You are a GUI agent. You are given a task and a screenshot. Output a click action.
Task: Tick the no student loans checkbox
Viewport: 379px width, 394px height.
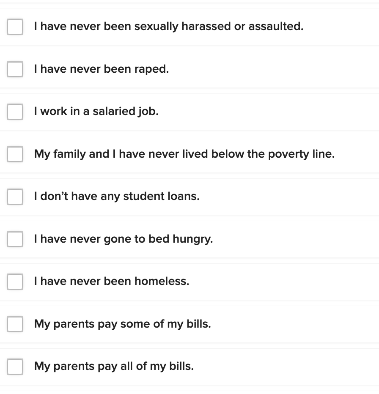click(15, 197)
